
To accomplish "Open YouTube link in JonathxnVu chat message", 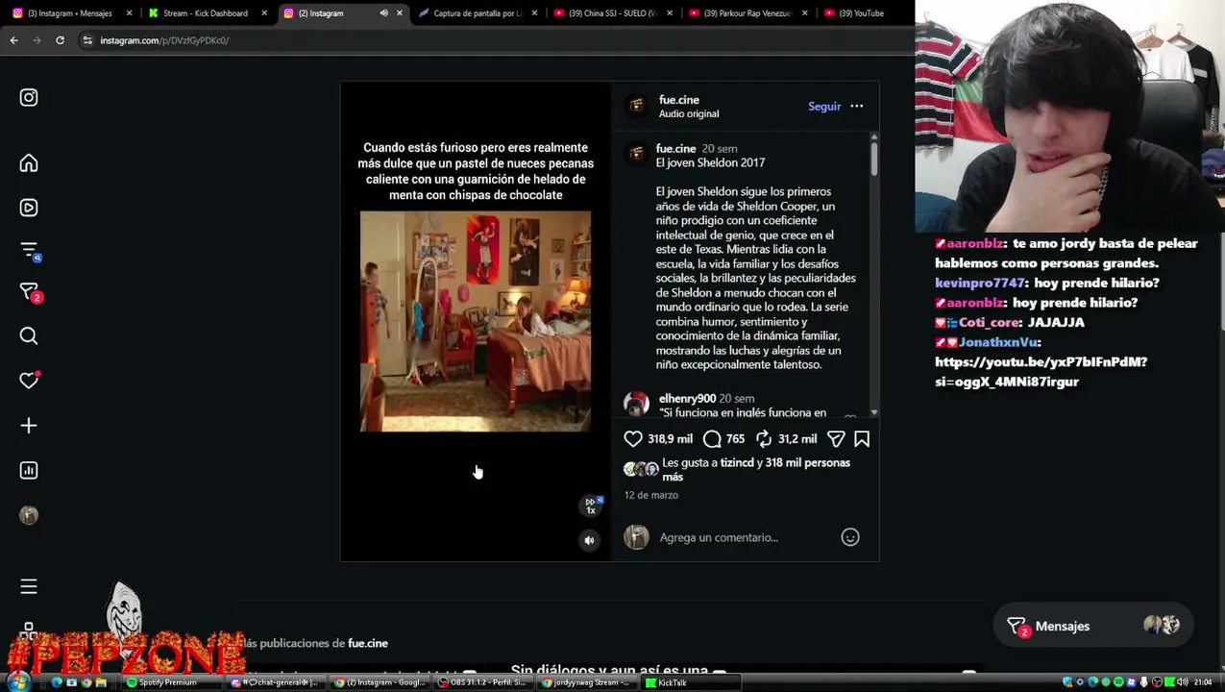I will tap(1041, 372).
